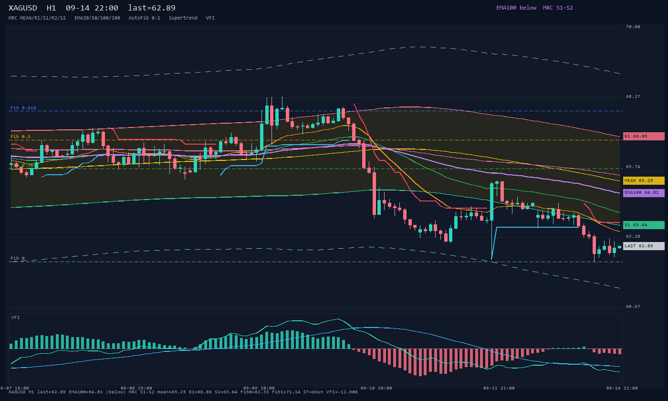Click the 'EMA100 below MRC S1-S2' status text

pos(534,8)
